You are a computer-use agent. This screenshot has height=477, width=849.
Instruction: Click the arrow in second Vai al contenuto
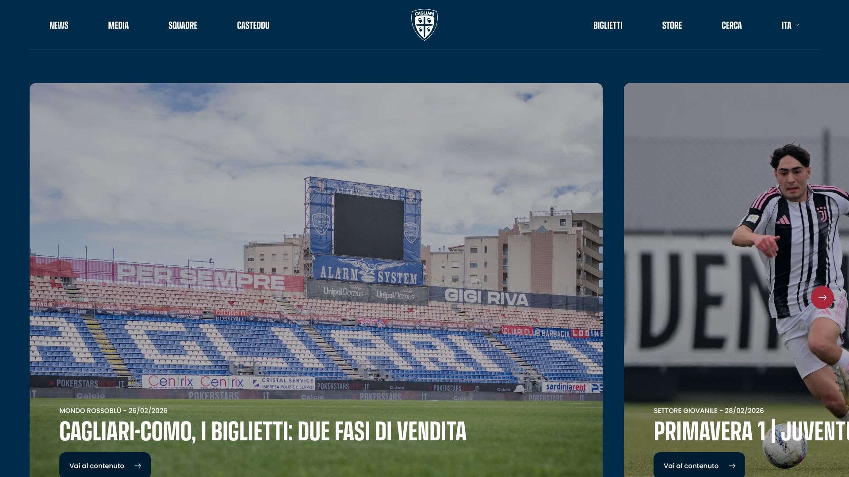732,466
